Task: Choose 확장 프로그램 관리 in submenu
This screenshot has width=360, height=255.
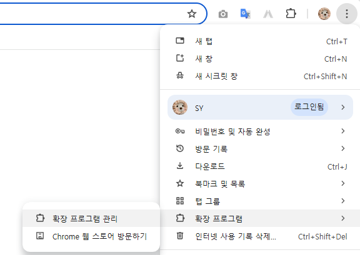Action: coord(91,218)
